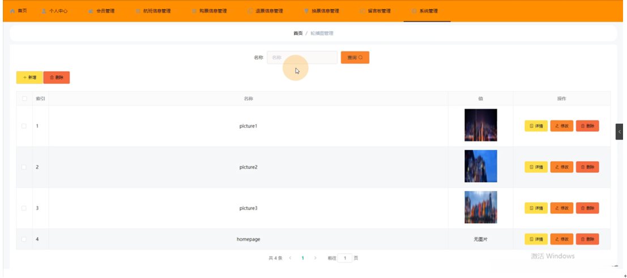Image resolution: width=627 pixels, height=278 pixels.
Task: Click the icon beside 退票信息管理
Action: point(250,11)
